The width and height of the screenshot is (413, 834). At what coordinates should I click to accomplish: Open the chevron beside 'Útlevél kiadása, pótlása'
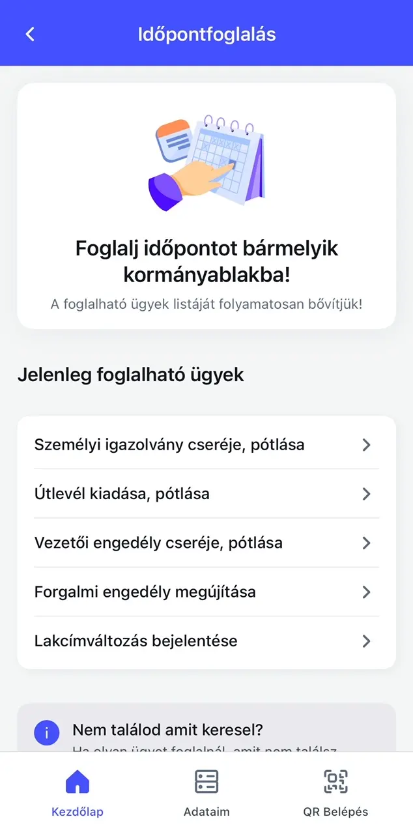pos(366,494)
